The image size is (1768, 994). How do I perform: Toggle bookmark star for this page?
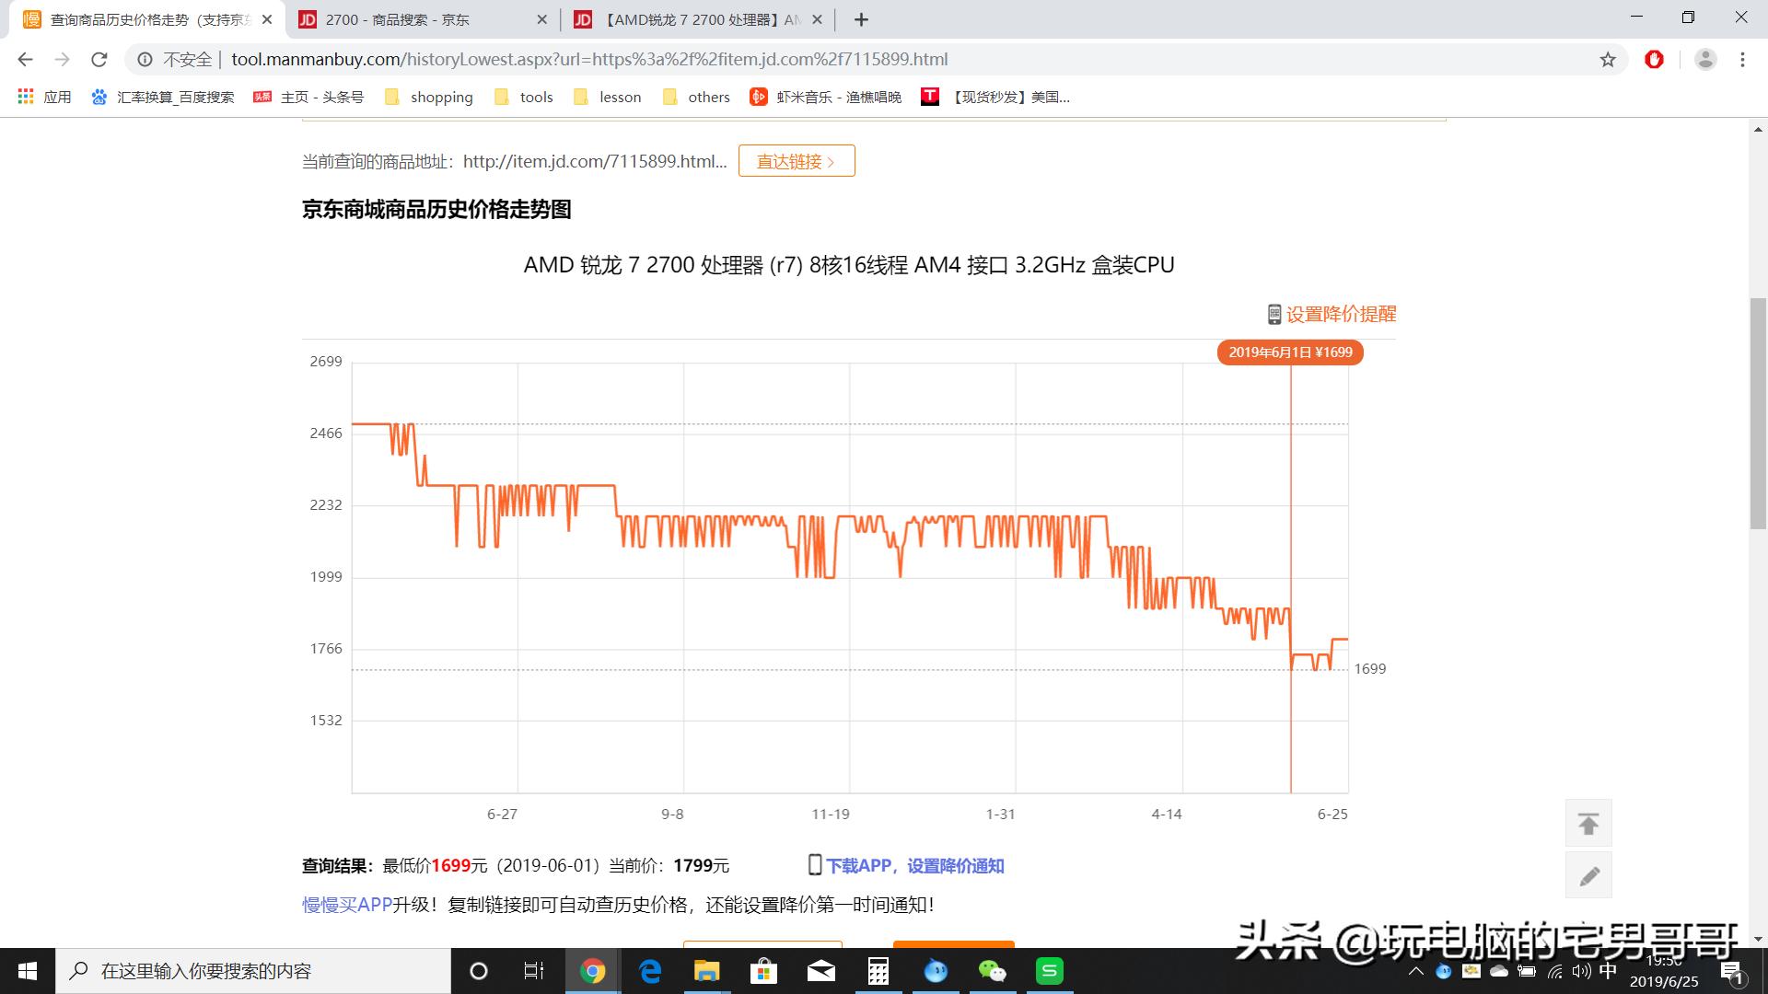tap(1609, 59)
